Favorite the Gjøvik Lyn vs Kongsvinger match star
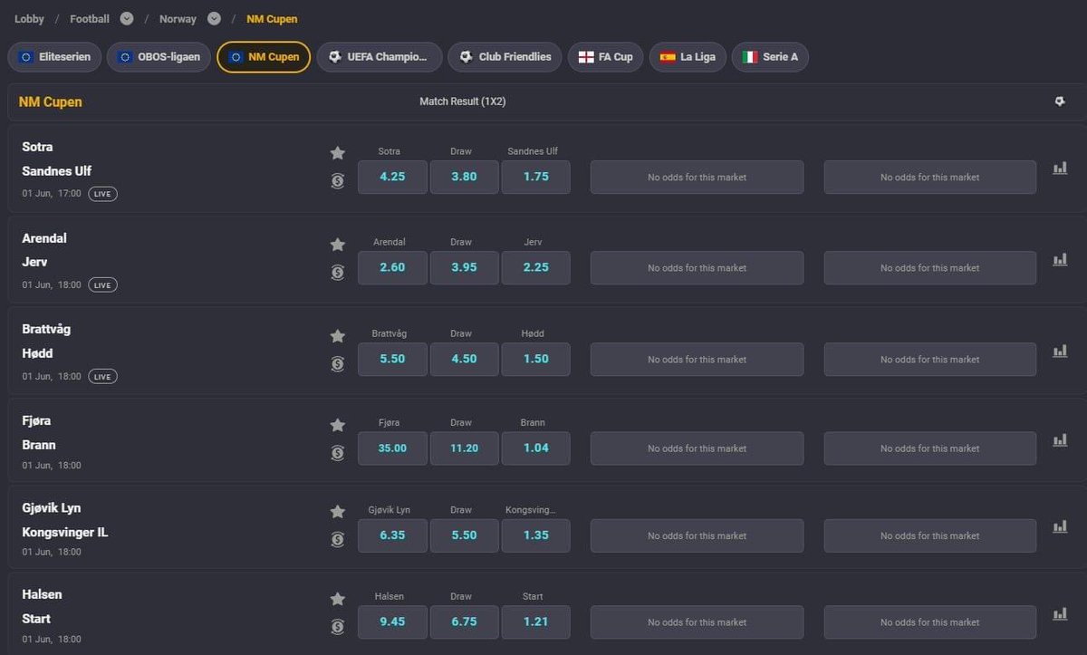This screenshot has width=1087, height=655. coord(338,512)
